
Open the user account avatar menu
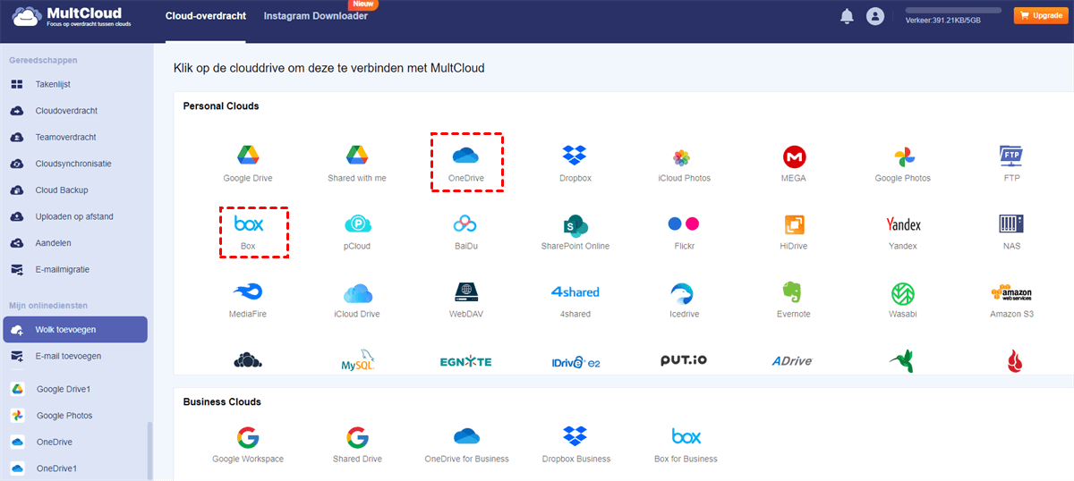pos(875,16)
